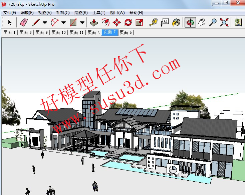The width and height of the screenshot is (245, 195).
Task: Select the Text label A1 tool
Action: [x=165, y=22]
